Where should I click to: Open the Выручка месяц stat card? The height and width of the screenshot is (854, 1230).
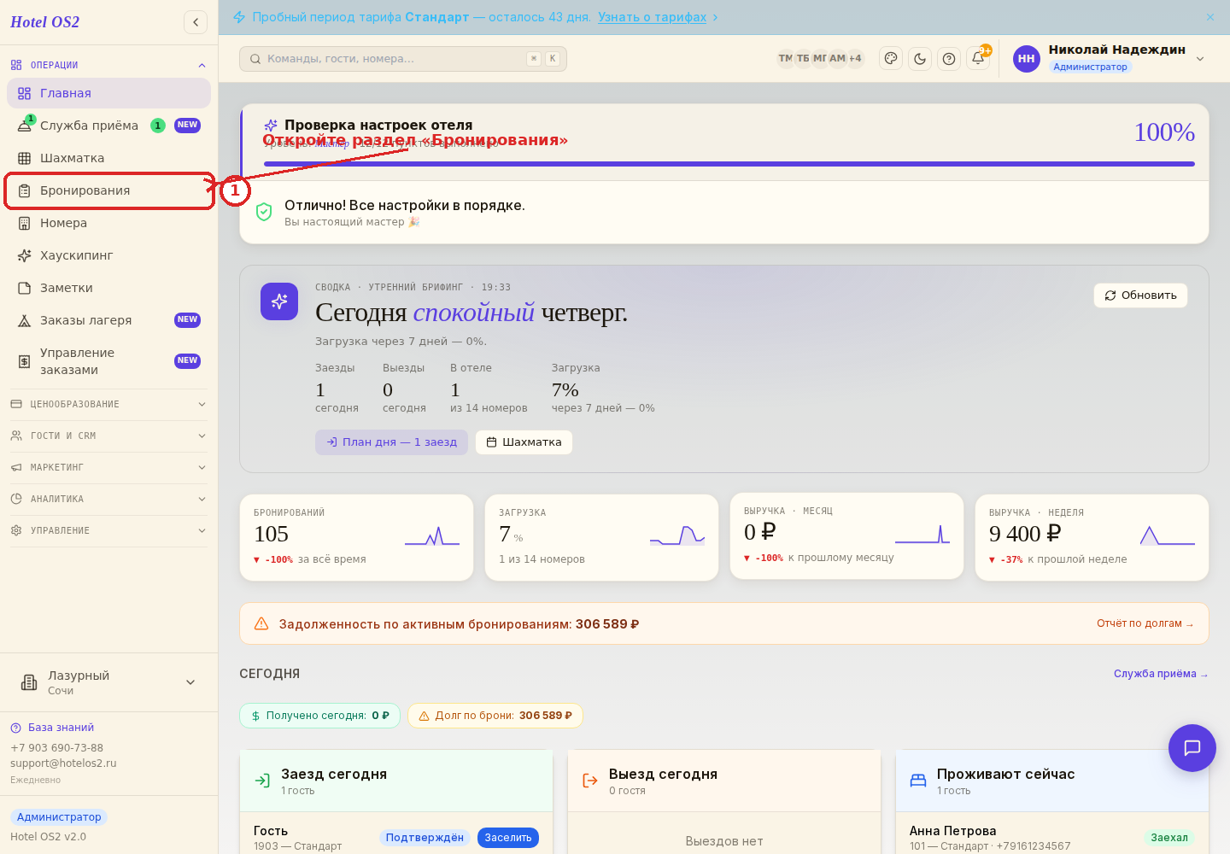(x=846, y=536)
